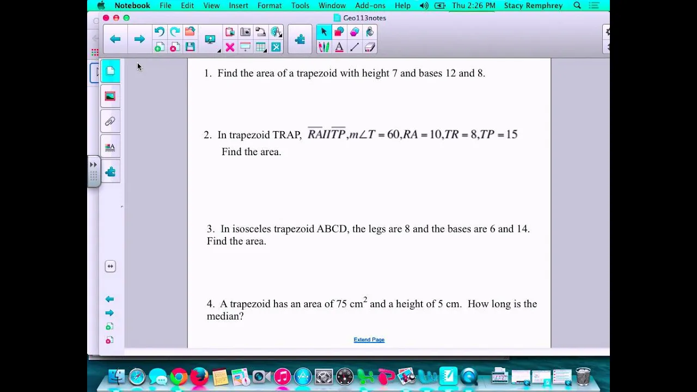The image size is (697, 392).
Task: Open the Attachments paperclip sidebar tab
Action: 111,121
